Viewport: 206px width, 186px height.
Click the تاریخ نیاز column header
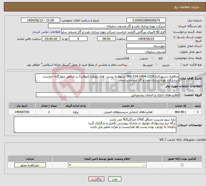tap(22, 106)
